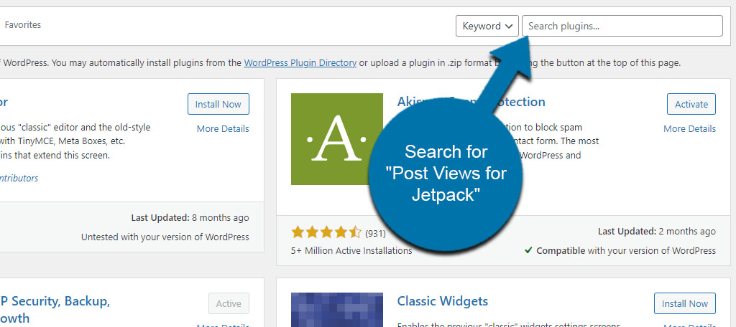This screenshot has height=327, width=736.
Task: Open the Favorites tab
Action: [x=22, y=25]
